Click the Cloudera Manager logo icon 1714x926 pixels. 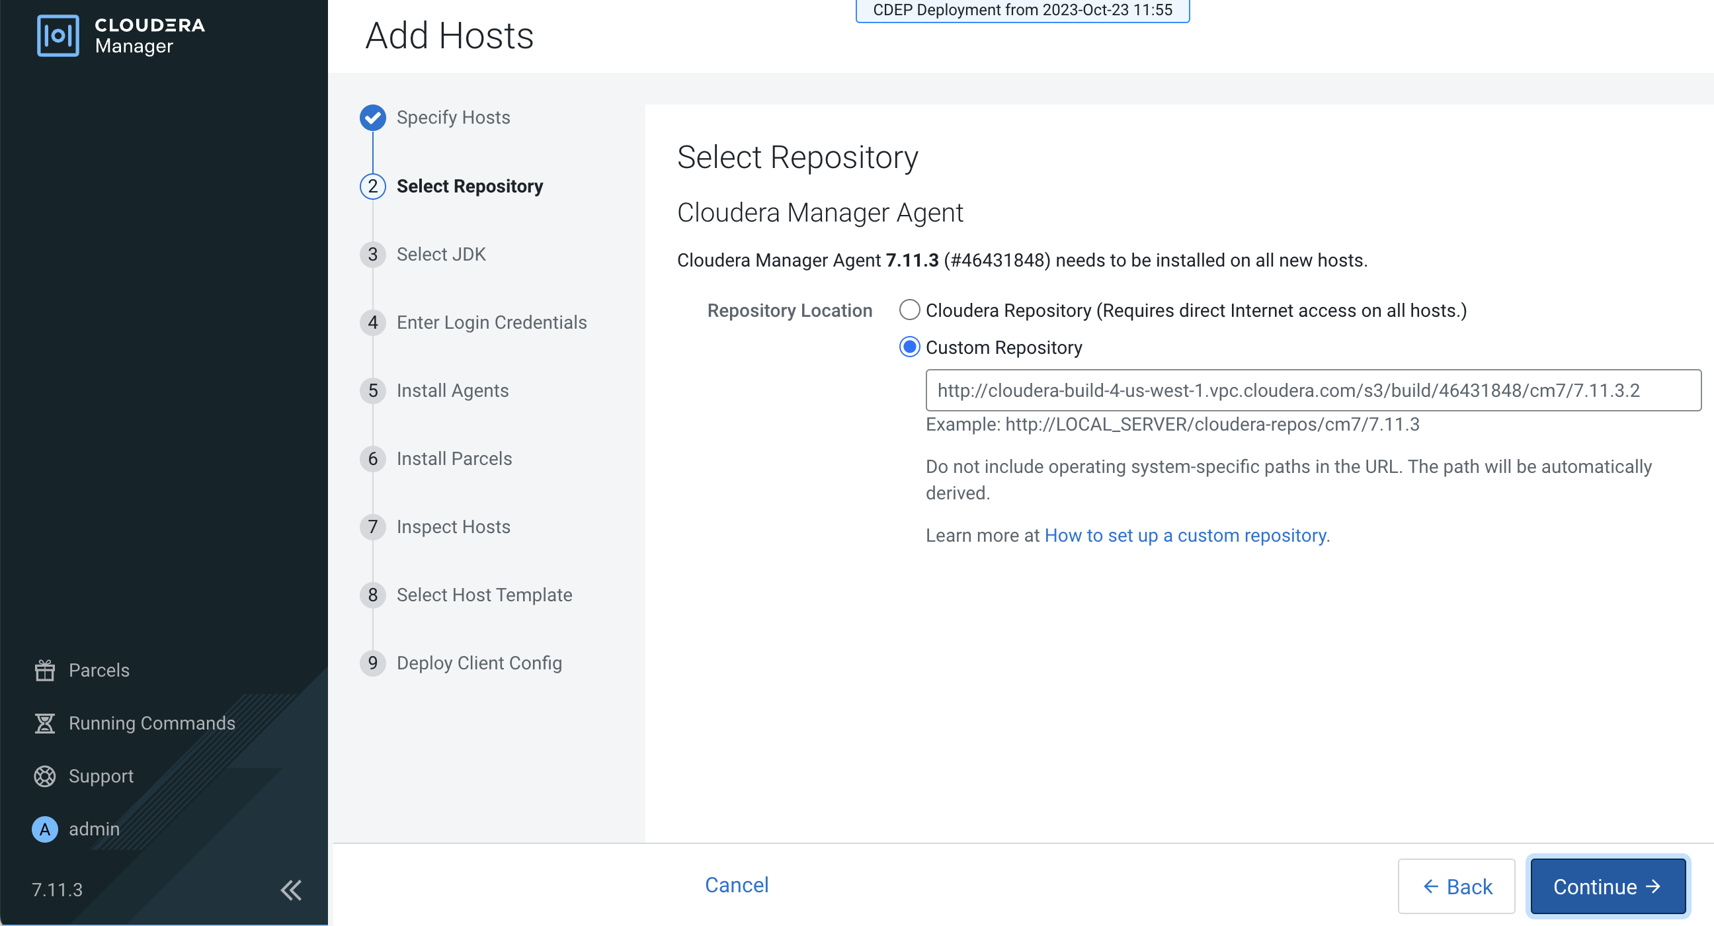click(x=58, y=36)
